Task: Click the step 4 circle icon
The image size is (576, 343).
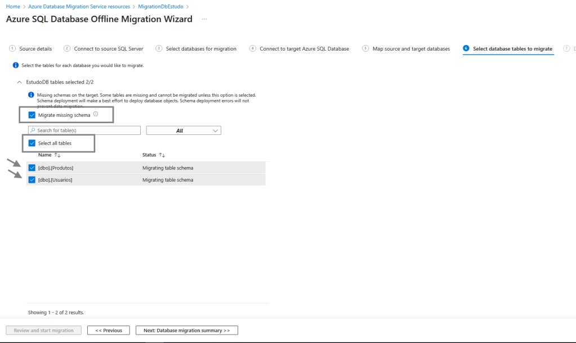Action: (253, 49)
